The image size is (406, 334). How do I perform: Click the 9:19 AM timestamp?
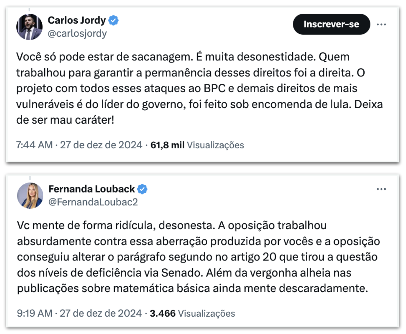click(35, 313)
